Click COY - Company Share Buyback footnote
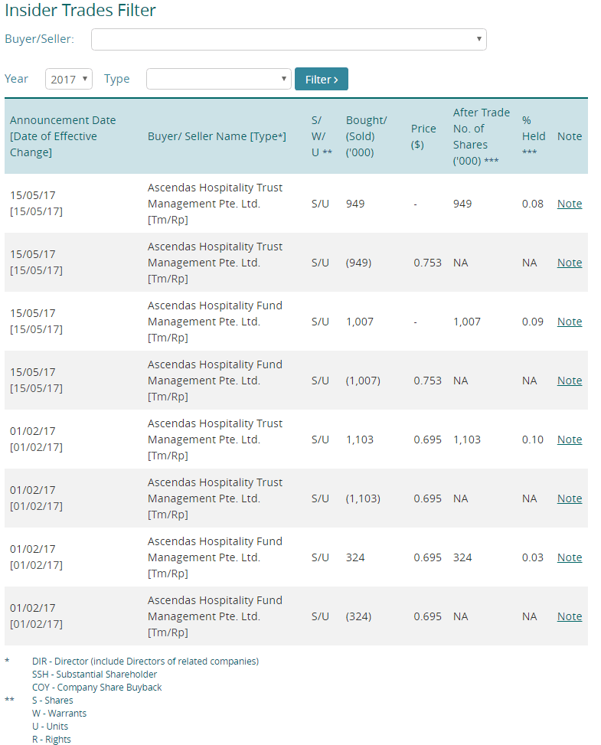Viewport: 601px width, 745px height. [97, 688]
